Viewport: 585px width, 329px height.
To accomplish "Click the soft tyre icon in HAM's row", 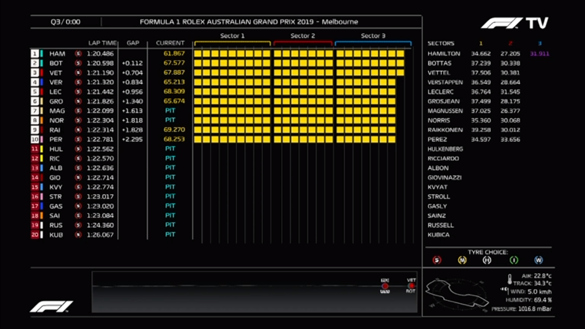I will pyautogui.click(x=78, y=54).
